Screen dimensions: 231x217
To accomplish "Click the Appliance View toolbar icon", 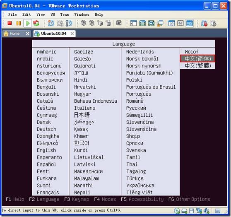I will (x=180, y=23).
